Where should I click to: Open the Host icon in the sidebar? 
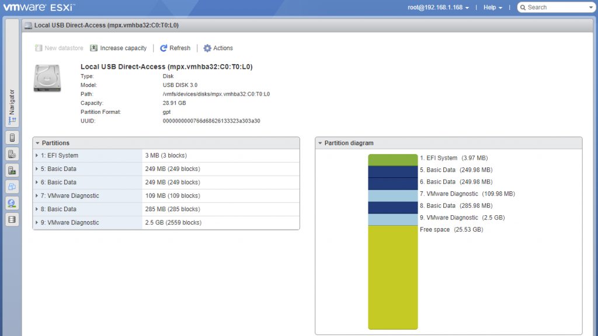coord(12,138)
